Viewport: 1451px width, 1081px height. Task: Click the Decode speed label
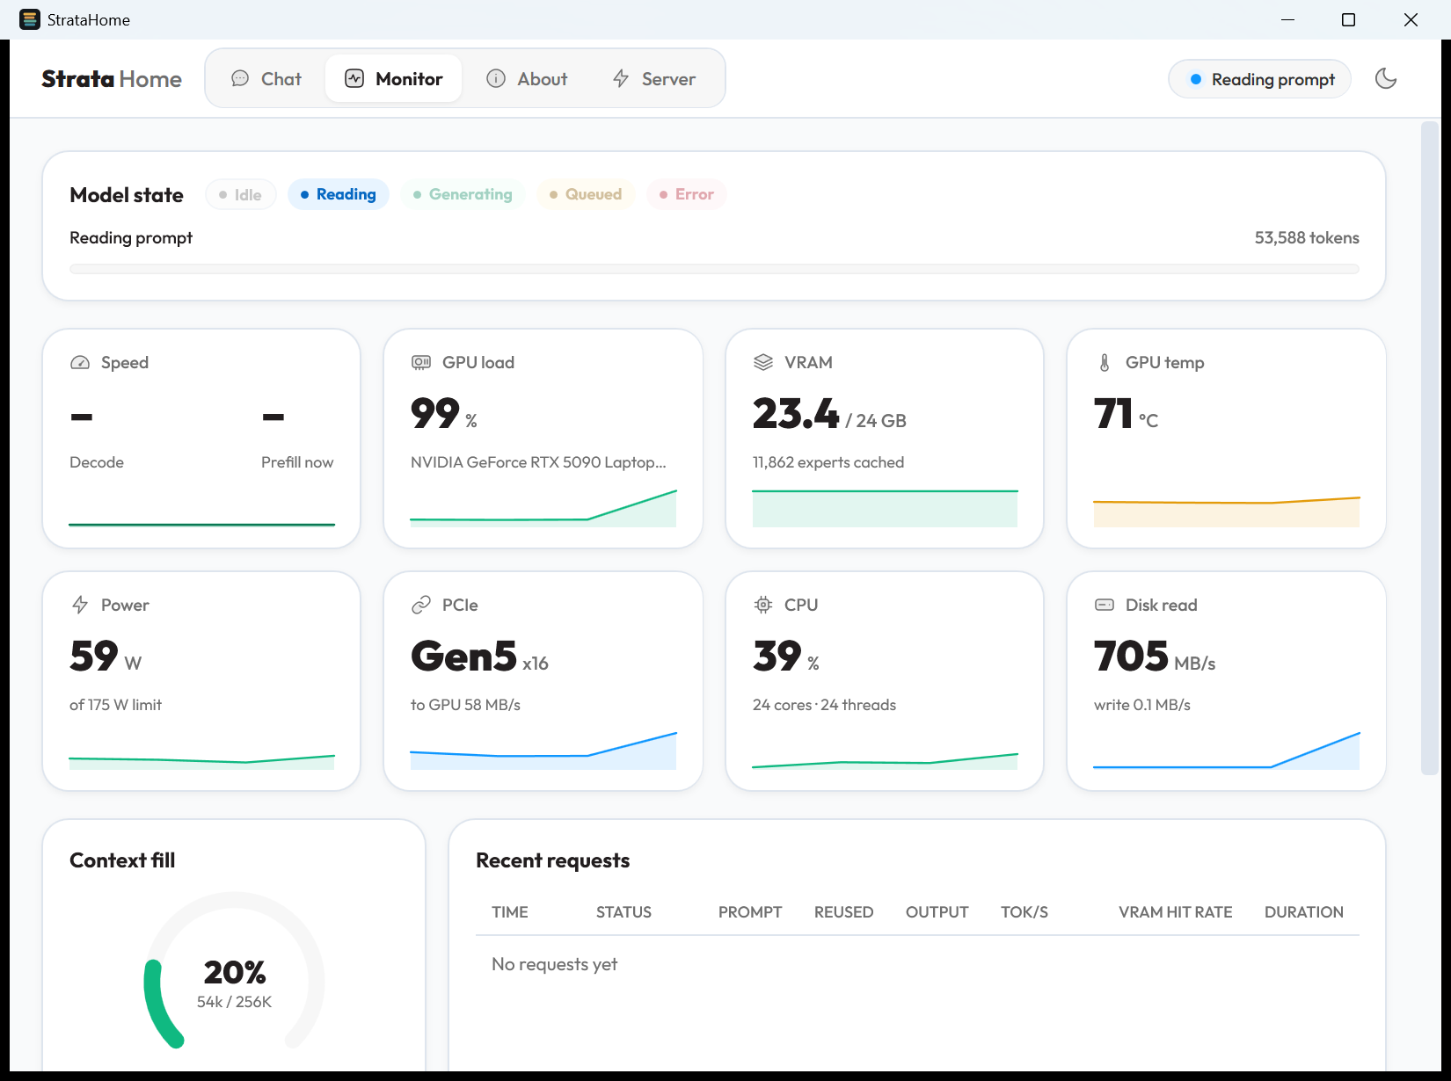coord(97,463)
